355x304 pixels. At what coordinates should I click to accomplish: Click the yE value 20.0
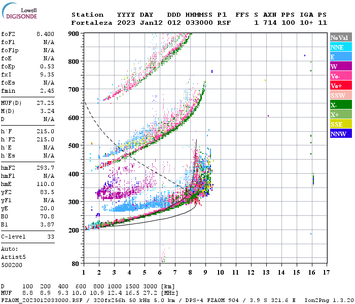click(47, 209)
